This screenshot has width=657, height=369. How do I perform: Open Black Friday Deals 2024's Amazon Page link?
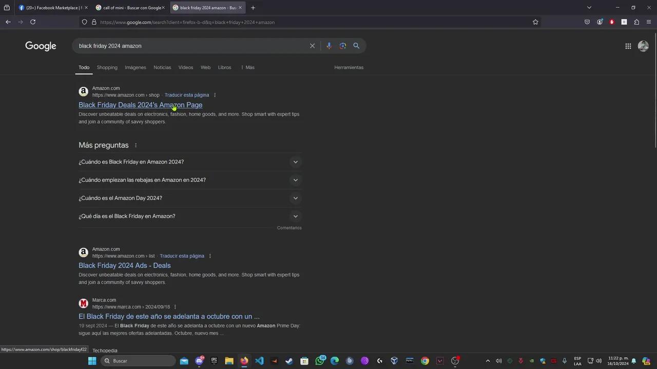tap(140, 105)
